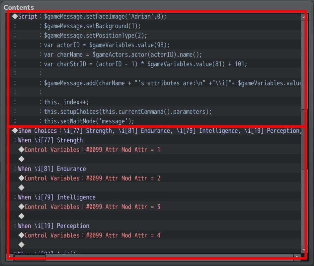The width and height of the screenshot is (314, 266).
Task: Select the Script command diamond marker
Action: pos(15,16)
